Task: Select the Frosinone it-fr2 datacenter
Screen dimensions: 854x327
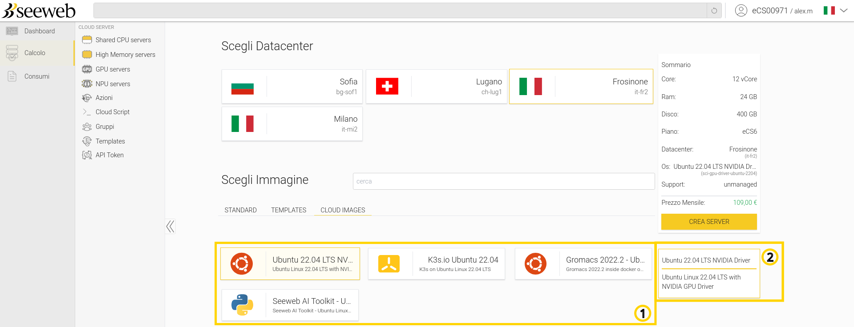Action: 581,87
